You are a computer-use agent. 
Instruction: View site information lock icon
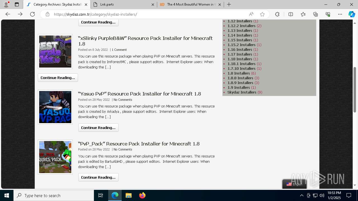coord(48,14)
